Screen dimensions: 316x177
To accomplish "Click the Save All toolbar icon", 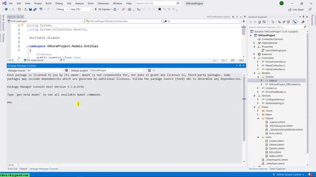I will point(35,9).
